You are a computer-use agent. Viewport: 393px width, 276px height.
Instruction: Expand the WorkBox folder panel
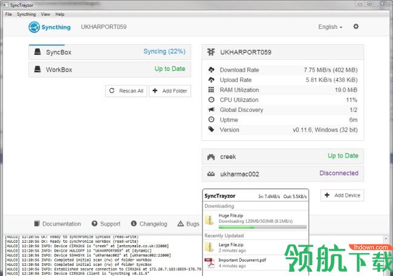110,69
